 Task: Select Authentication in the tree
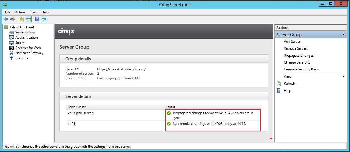click(x=26, y=37)
